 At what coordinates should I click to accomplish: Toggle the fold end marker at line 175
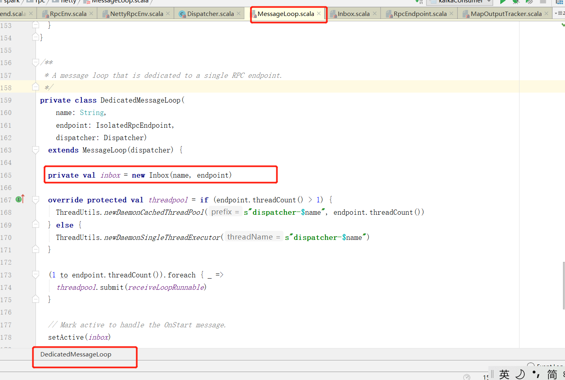pyautogui.click(x=36, y=299)
